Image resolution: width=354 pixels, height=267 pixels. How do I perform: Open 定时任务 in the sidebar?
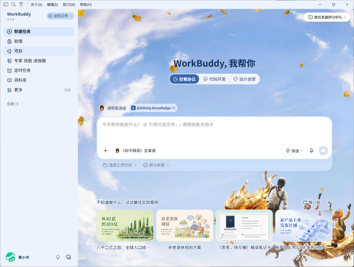[39, 70]
